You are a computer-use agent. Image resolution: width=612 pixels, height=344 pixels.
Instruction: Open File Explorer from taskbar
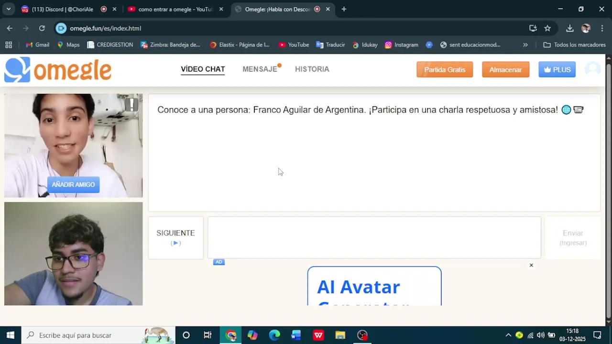340,335
